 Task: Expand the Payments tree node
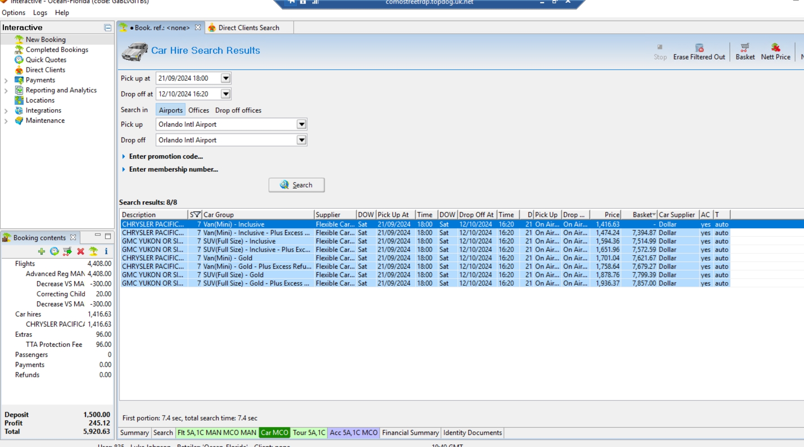tap(6, 80)
